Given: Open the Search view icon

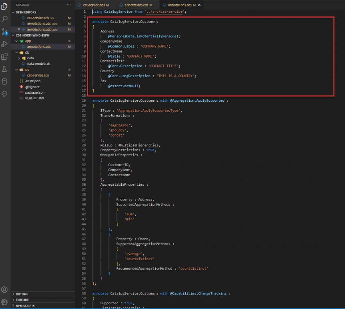Looking at the screenshot, I should click(4, 19).
